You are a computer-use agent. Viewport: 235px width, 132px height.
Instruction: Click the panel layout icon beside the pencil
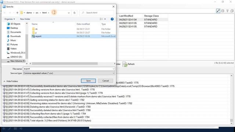223,11
